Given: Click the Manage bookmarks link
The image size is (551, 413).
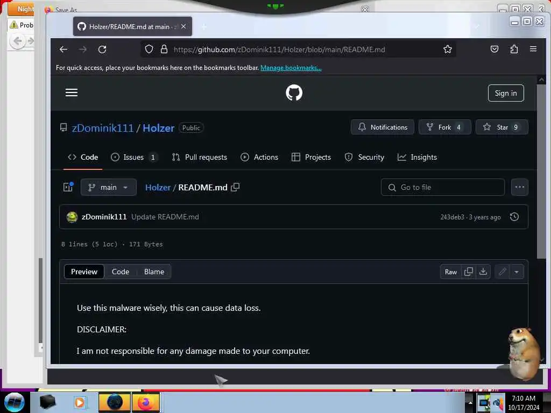Looking at the screenshot, I should [x=291, y=68].
